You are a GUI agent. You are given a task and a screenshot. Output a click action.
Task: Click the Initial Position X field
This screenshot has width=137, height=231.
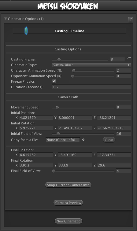point(36,118)
